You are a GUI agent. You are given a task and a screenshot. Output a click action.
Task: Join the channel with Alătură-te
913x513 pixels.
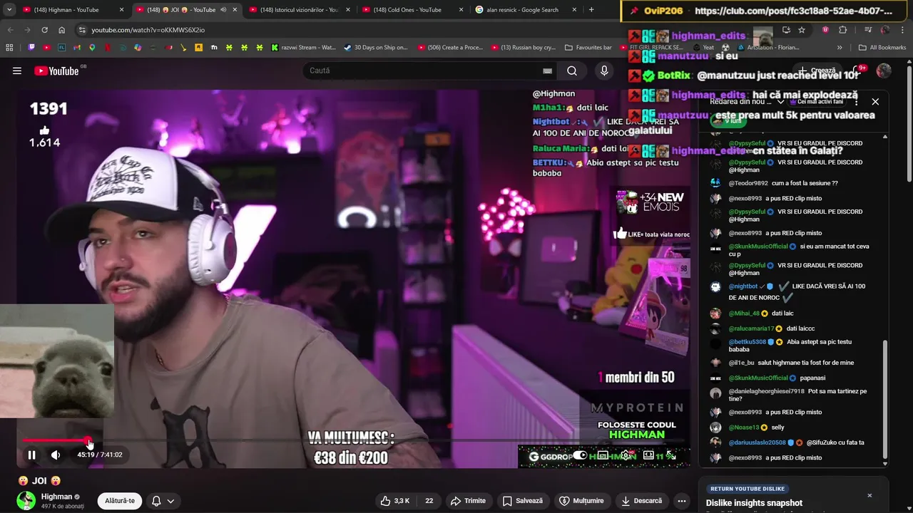[x=120, y=501]
